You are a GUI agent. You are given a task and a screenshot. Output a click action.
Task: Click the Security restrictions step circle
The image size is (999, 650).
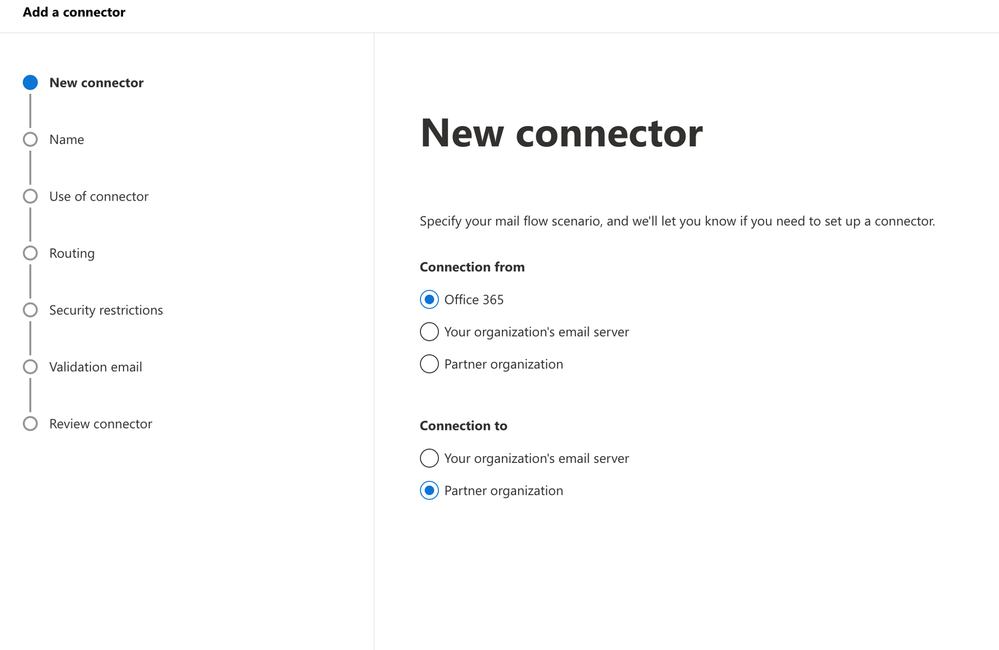point(31,310)
